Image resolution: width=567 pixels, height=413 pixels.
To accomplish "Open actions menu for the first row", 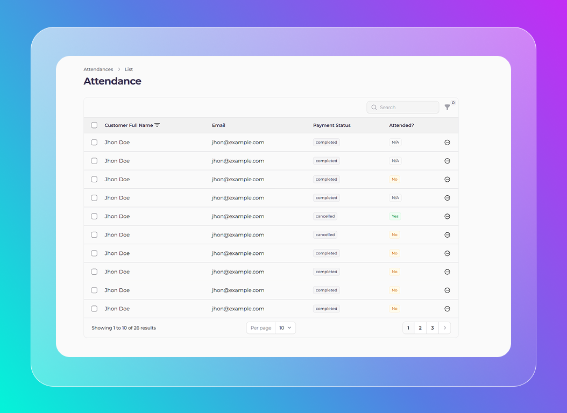I will (x=447, y=143).
